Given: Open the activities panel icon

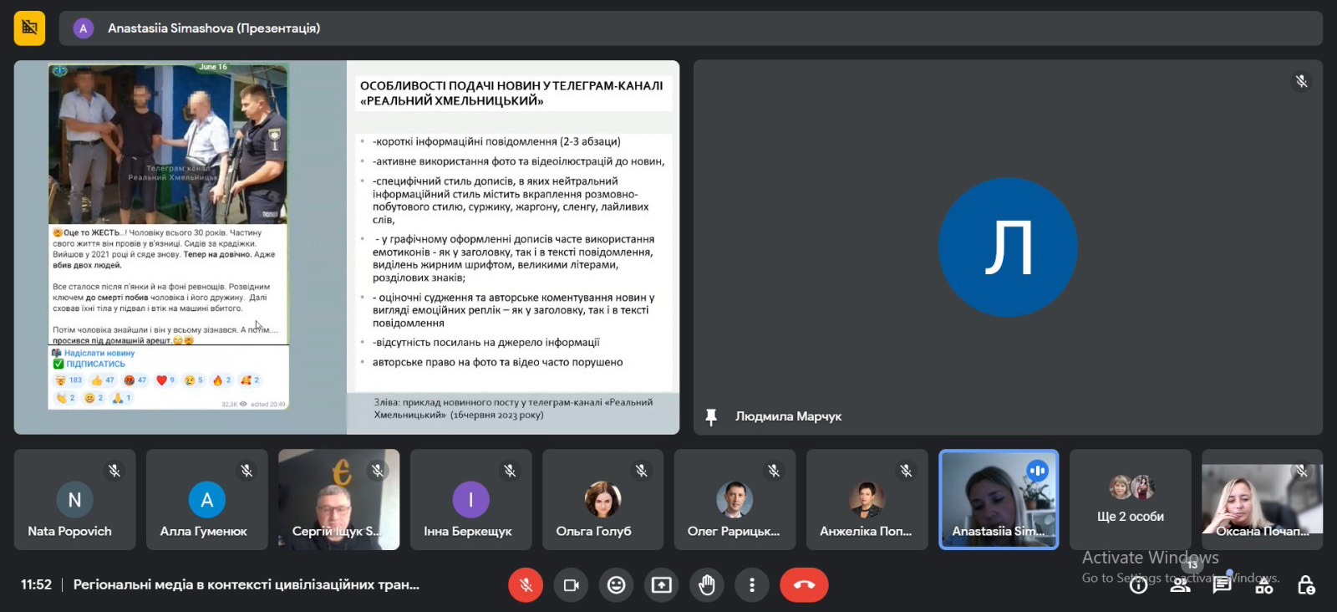Looking at the screenshot, I should [1264, 585].
